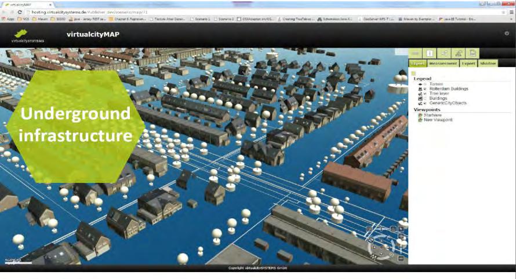
Task: Click the Buildings layer name
Action: click(x=438, y=98)
